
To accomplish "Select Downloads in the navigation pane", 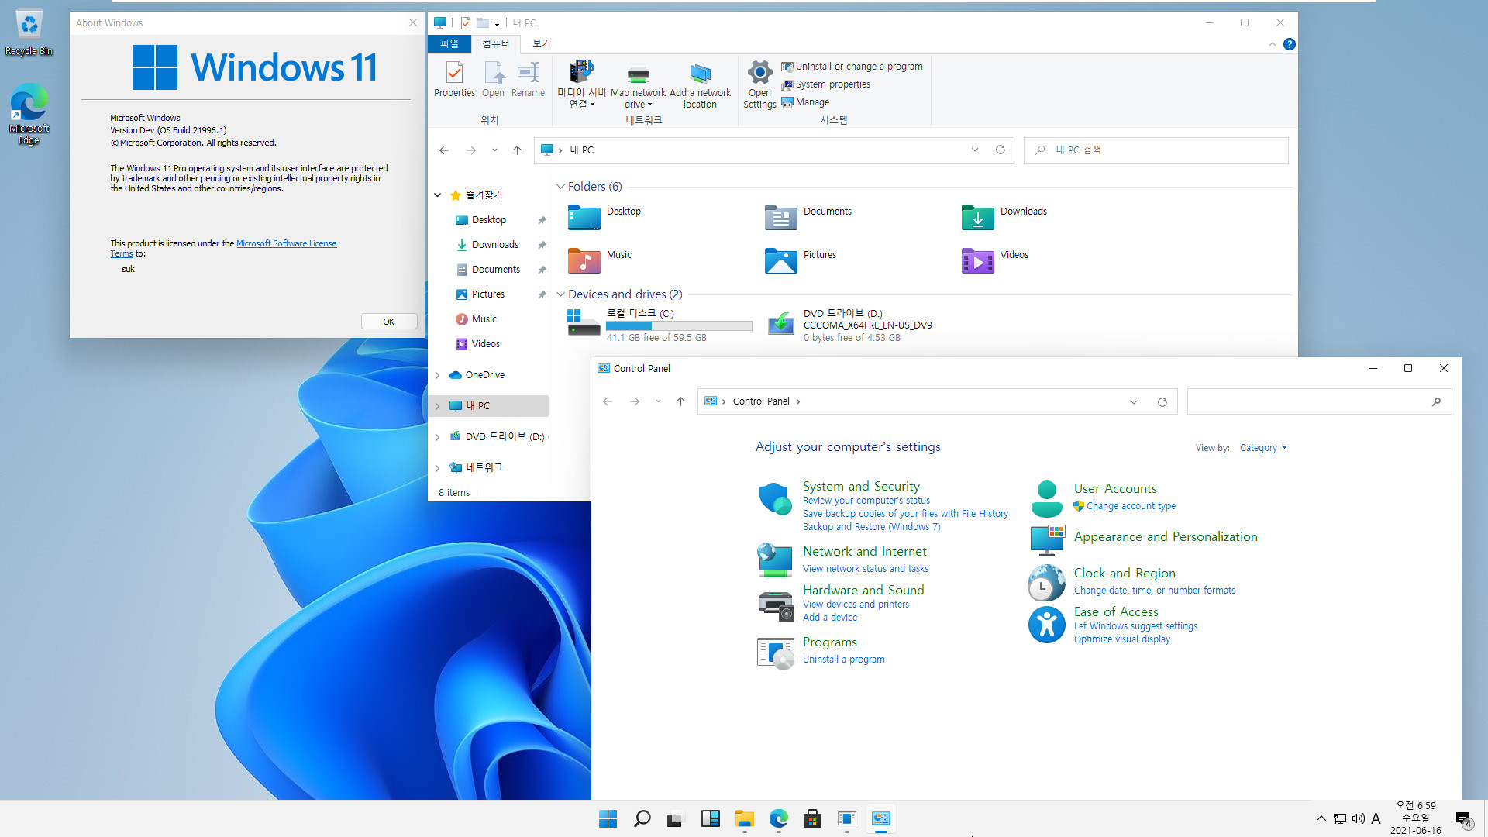I will pos(494,245).
